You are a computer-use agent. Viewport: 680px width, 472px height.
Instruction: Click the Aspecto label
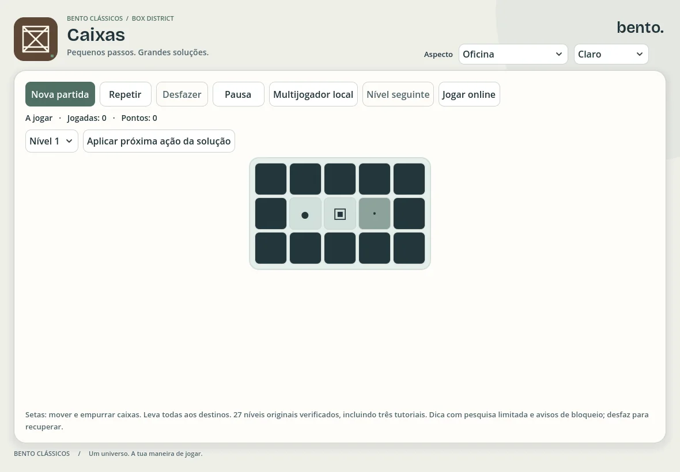pyautogui.click(x=438, y=54)
